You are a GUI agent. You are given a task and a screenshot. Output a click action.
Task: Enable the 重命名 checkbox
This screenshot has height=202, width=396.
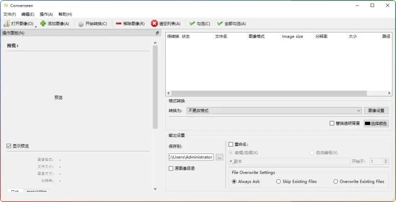click(231, 144)
